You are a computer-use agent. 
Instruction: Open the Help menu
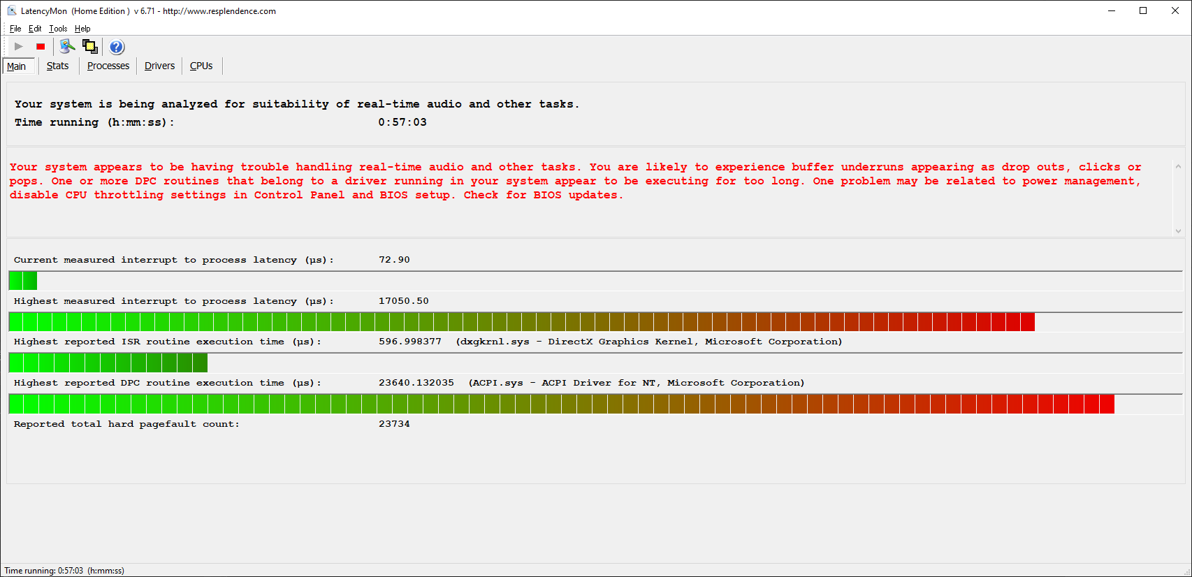pos(82,29)
